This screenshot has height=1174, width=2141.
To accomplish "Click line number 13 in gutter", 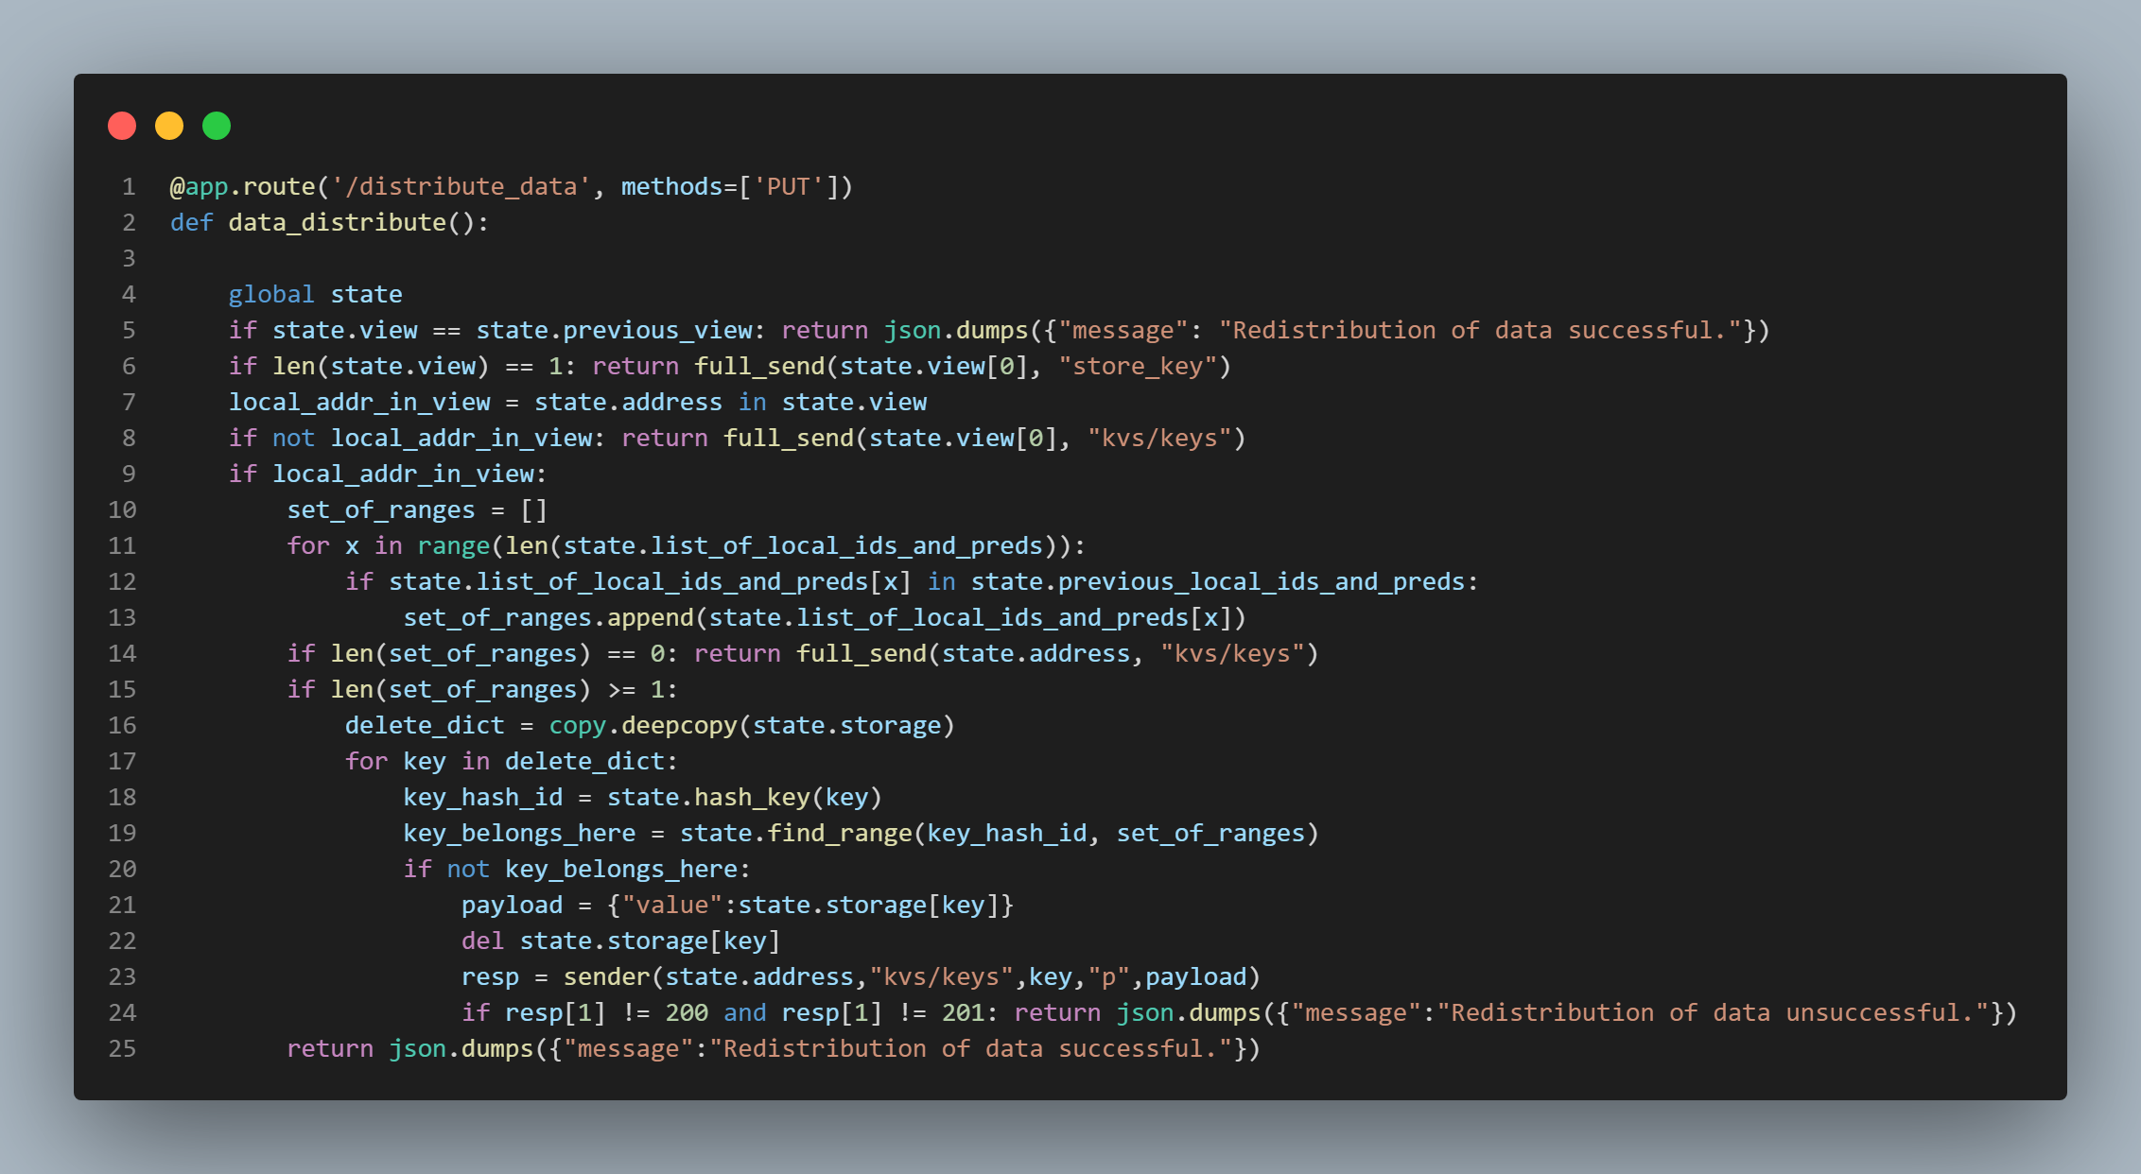I will [122, 617].
